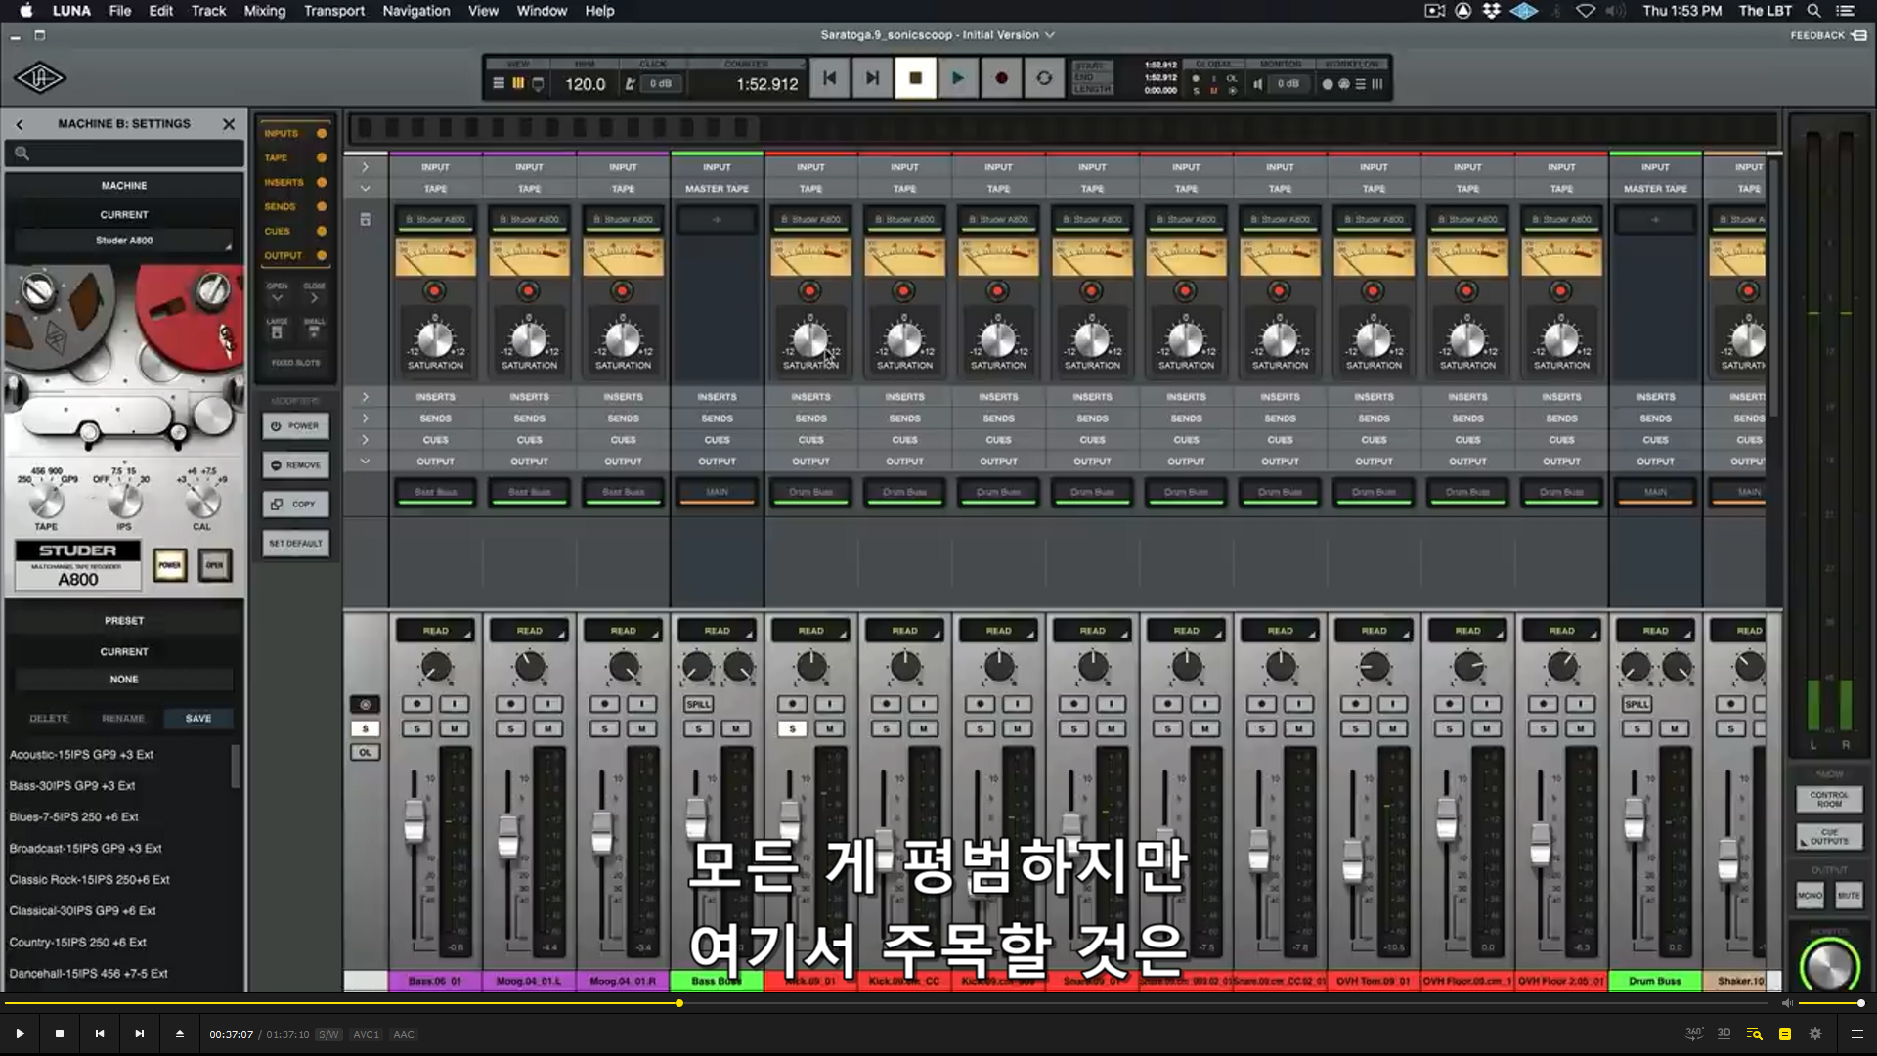Open automation READ dropdown on Drum Buss

[1655, 631]
